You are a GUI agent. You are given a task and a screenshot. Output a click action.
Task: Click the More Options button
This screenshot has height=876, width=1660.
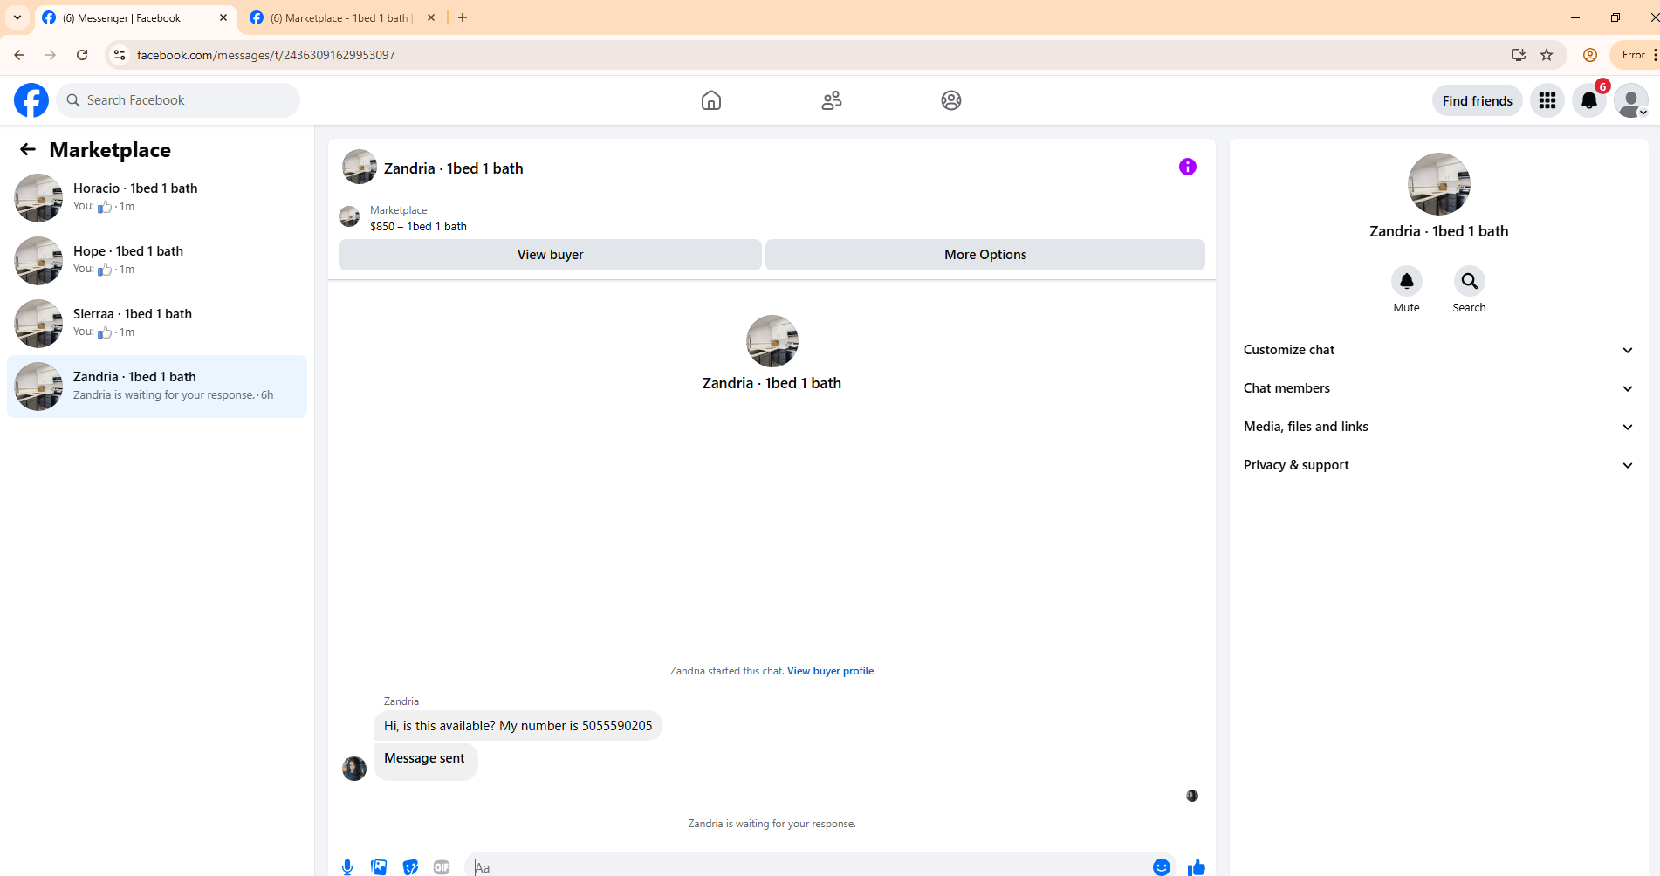point(985,255)
